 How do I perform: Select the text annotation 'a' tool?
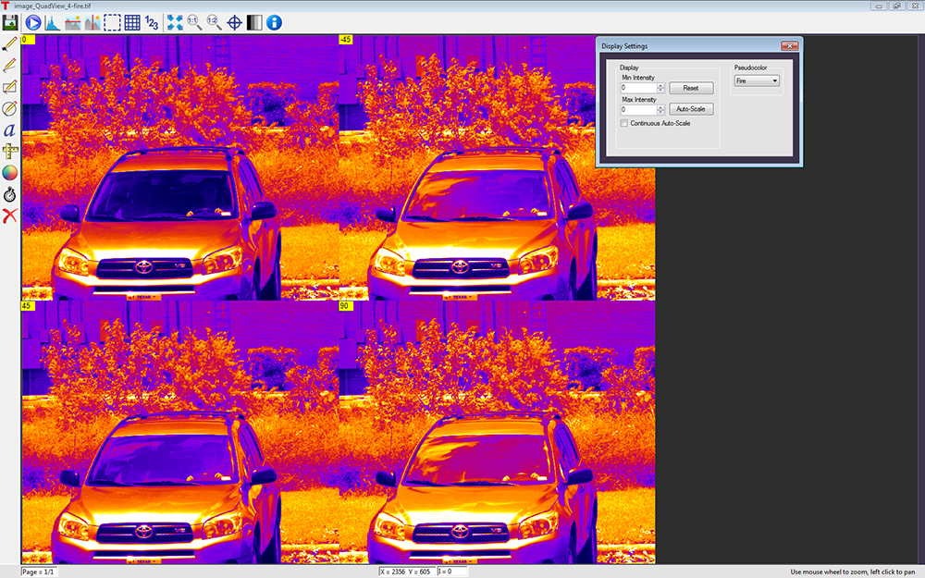click(x=10, y=129)
